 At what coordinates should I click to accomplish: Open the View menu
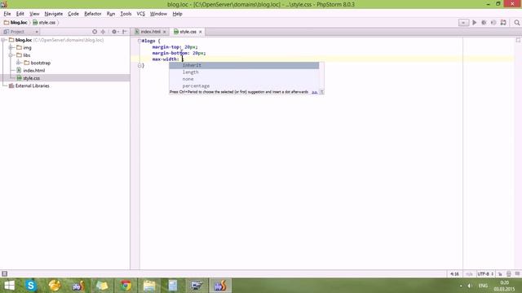pyautogui.click(x=34, y=14)
